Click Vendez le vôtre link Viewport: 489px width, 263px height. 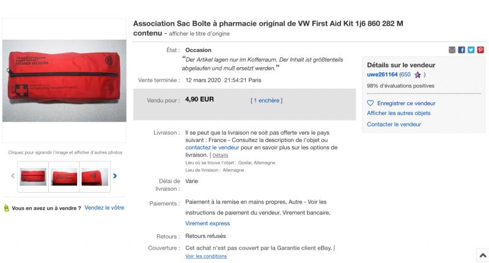tap(105, 208)
